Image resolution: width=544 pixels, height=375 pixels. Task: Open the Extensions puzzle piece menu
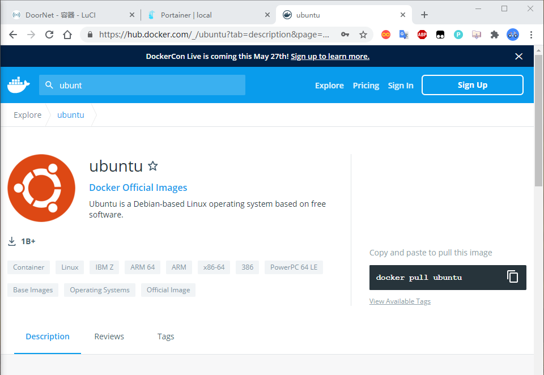[494, 35]
